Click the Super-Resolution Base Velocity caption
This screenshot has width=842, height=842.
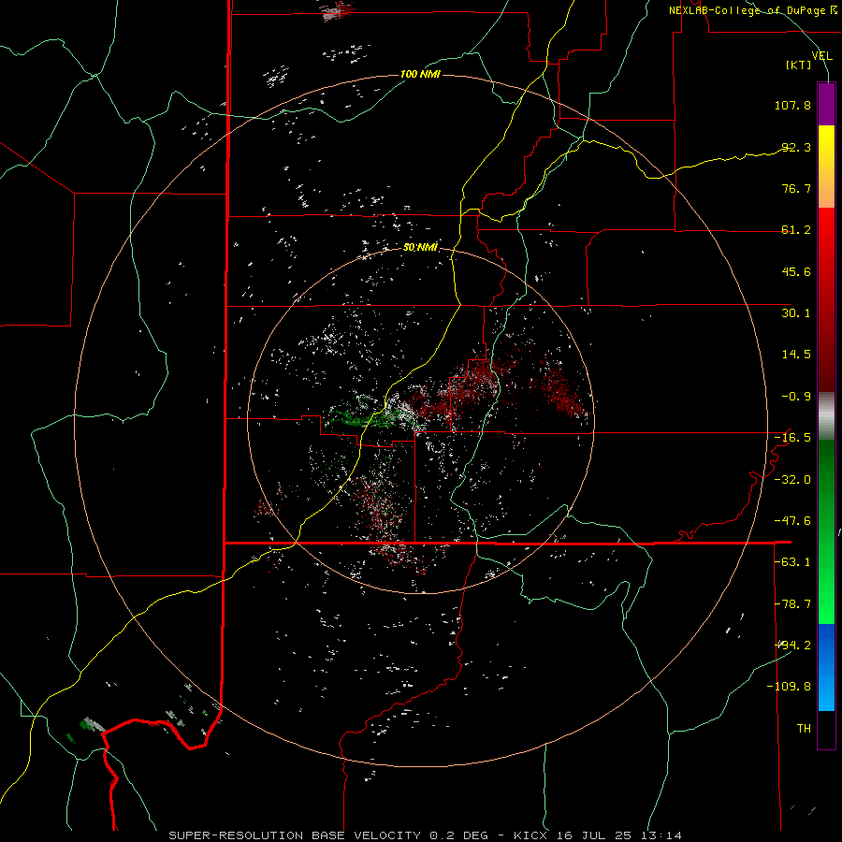click(x=426, y=835)
